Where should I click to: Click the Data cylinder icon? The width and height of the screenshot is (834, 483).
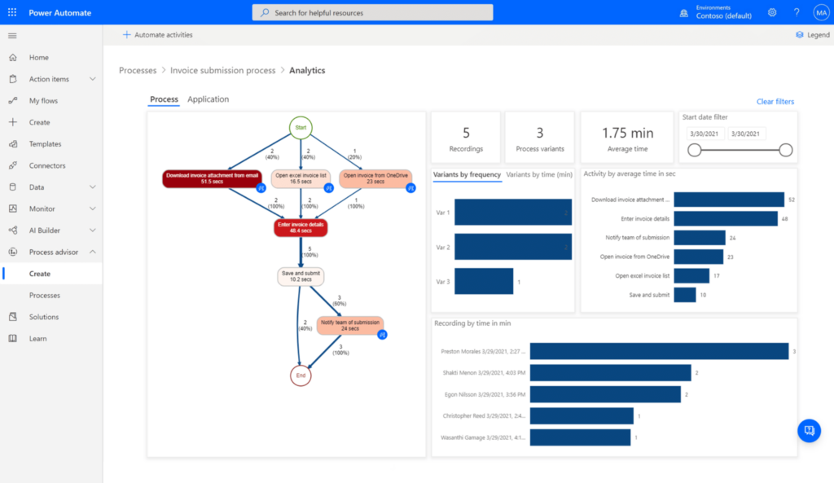point(13,187)
